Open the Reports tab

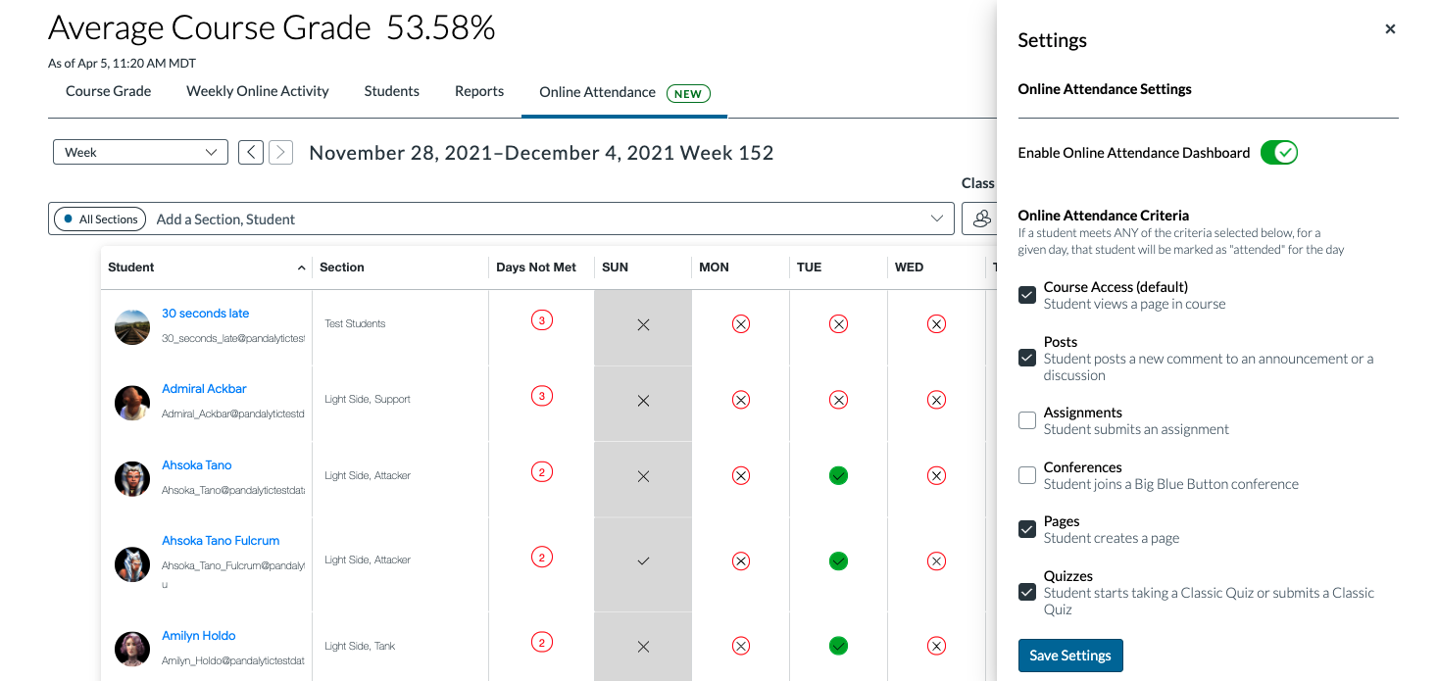pos(479,91)
